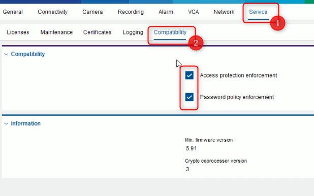
Task: Open the General tab
Action: 13,12
